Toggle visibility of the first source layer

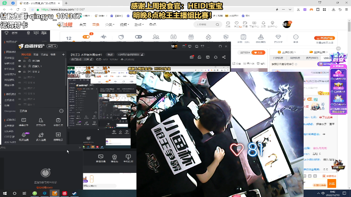[x=20, y=61]
